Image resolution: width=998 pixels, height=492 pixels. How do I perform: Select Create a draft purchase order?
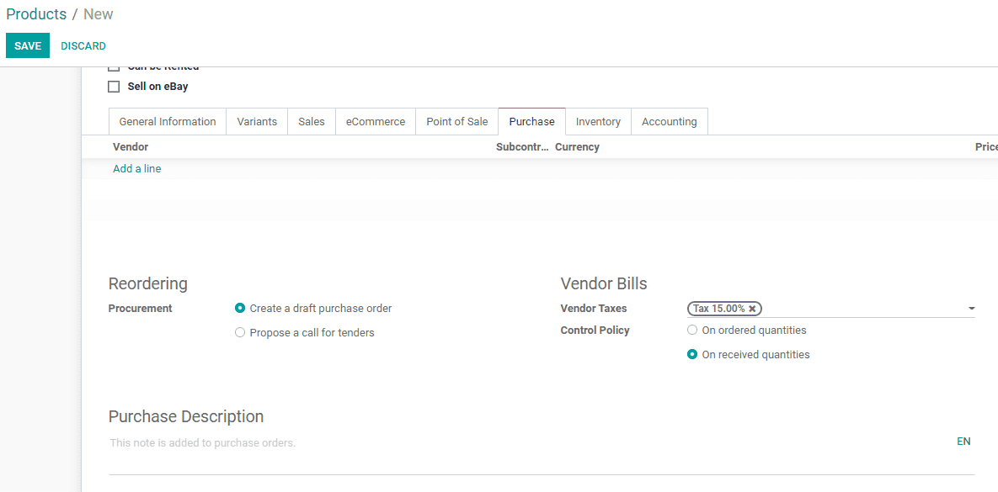pos(240,309)
